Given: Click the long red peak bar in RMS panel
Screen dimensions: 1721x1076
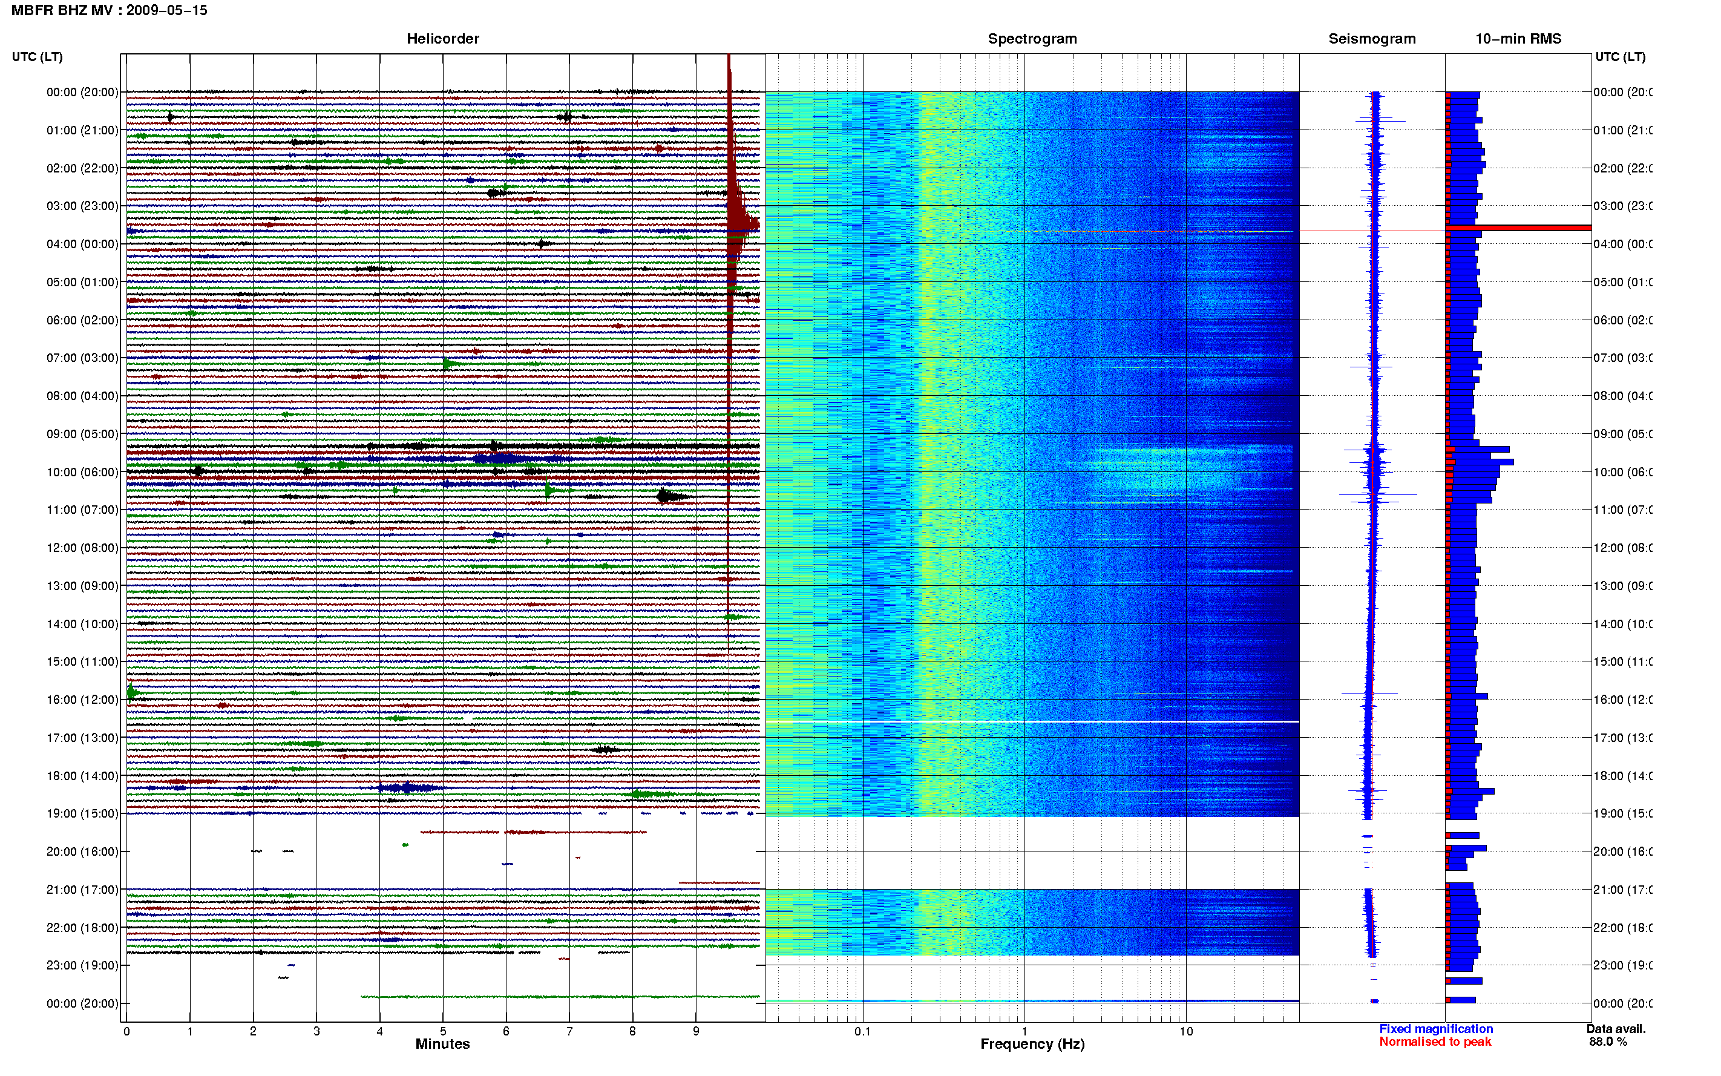Looking at the screenshot, I should point(1518,228).
